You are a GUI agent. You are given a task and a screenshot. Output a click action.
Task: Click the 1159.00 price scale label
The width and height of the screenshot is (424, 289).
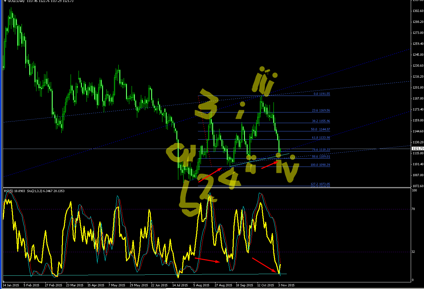(x=418, y=120)
